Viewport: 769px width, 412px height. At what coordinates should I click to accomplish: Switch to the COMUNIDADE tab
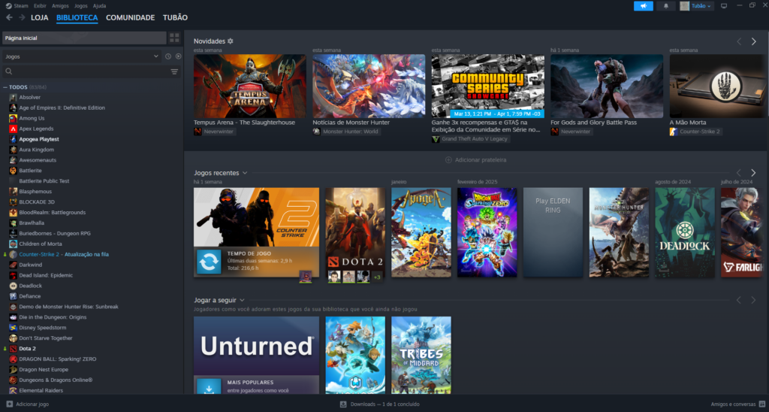point(131,18)
